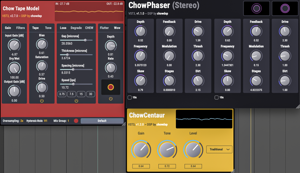Click the Input Gain knob in Chow Tape
The width and height of the screenshot is (300, 173).
[14, 45]
